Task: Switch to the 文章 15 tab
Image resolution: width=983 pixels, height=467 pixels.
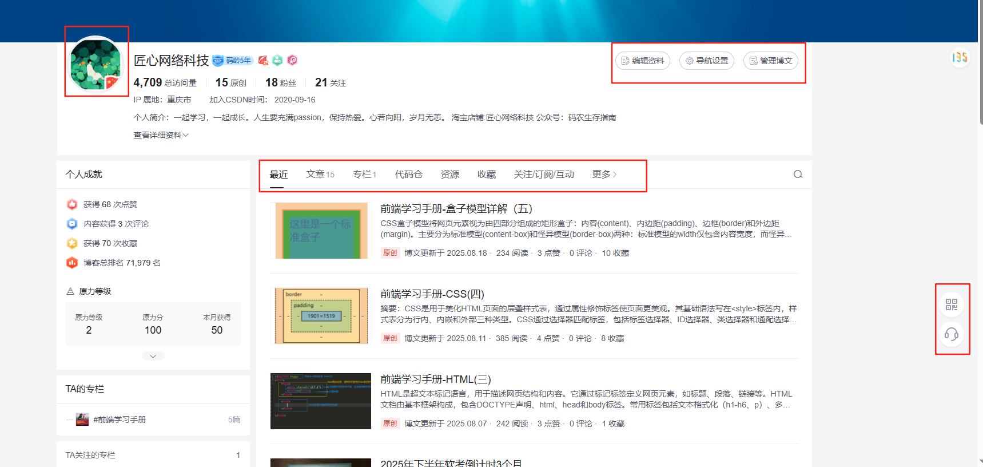Action: pyautogui.click(x=320, y=175)
